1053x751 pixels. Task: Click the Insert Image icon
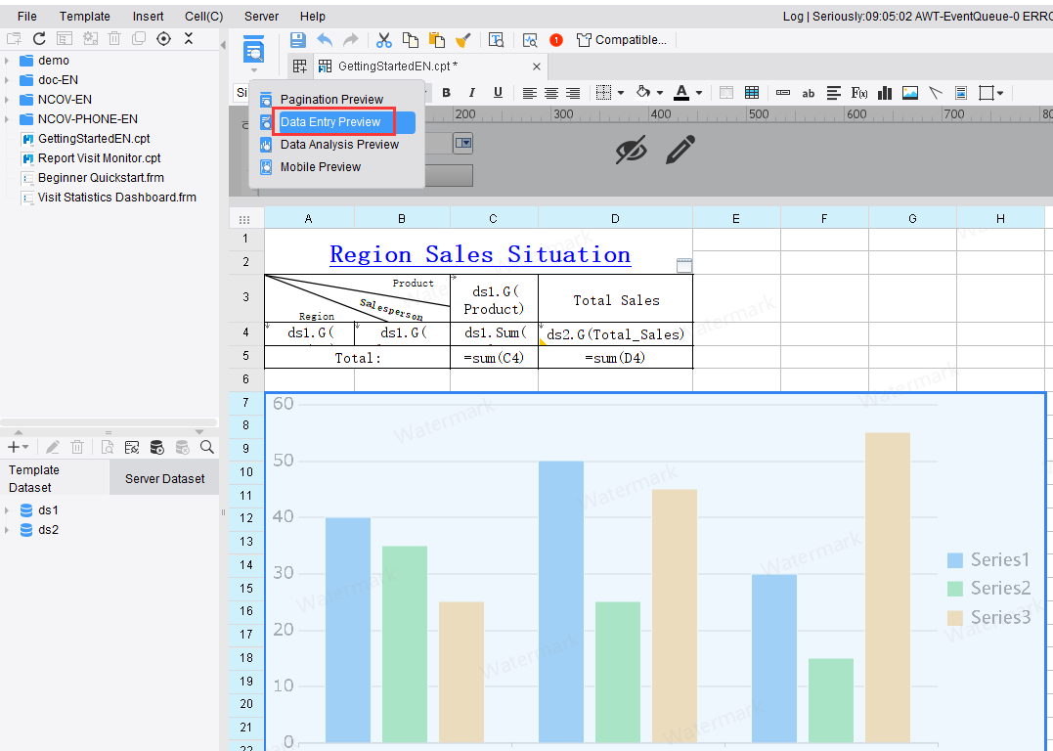click(910, 93)
